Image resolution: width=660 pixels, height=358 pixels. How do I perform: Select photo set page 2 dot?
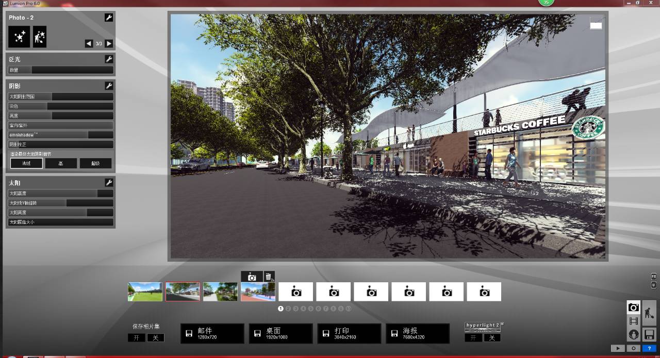pos(288,309)
